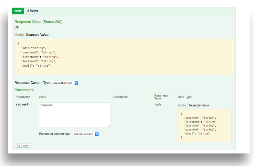Click the Ok response description text
The height and width of the screenshot is (166, 255).
pos(16,27)
